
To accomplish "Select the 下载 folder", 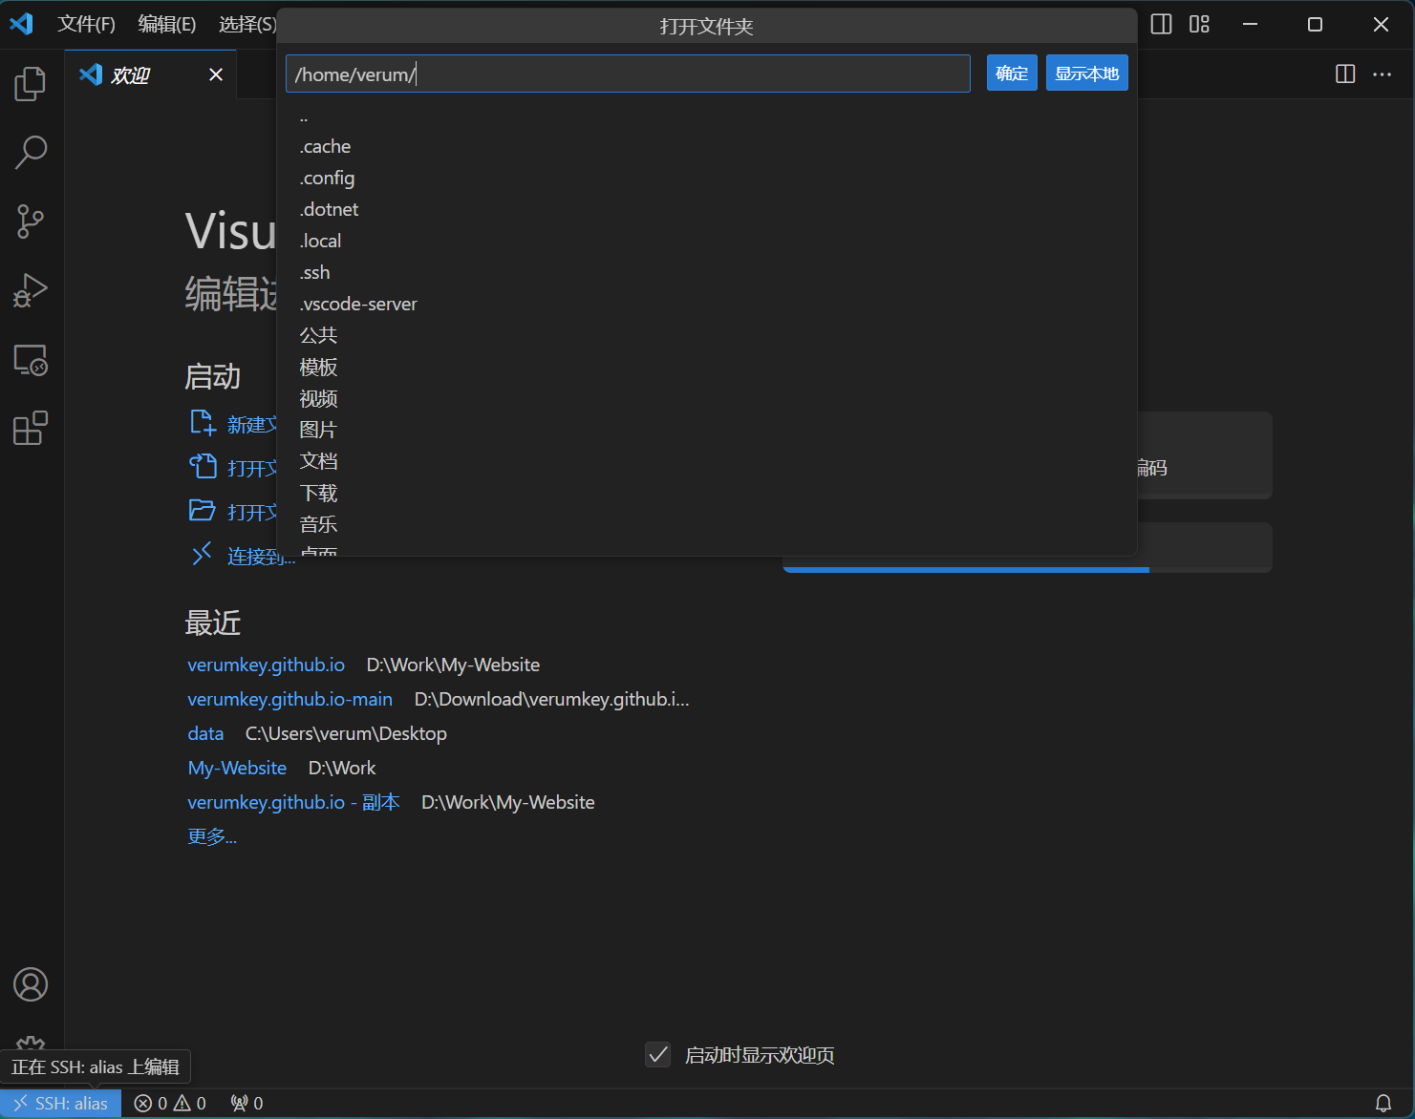I will coord(707,493).
